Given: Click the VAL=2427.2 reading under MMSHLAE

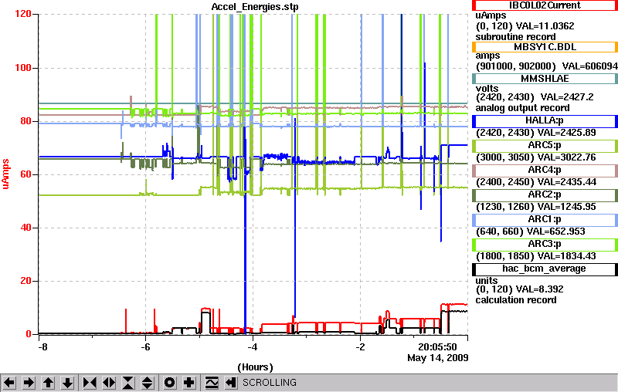Looking at the screenshot, I should coord(567,97).
